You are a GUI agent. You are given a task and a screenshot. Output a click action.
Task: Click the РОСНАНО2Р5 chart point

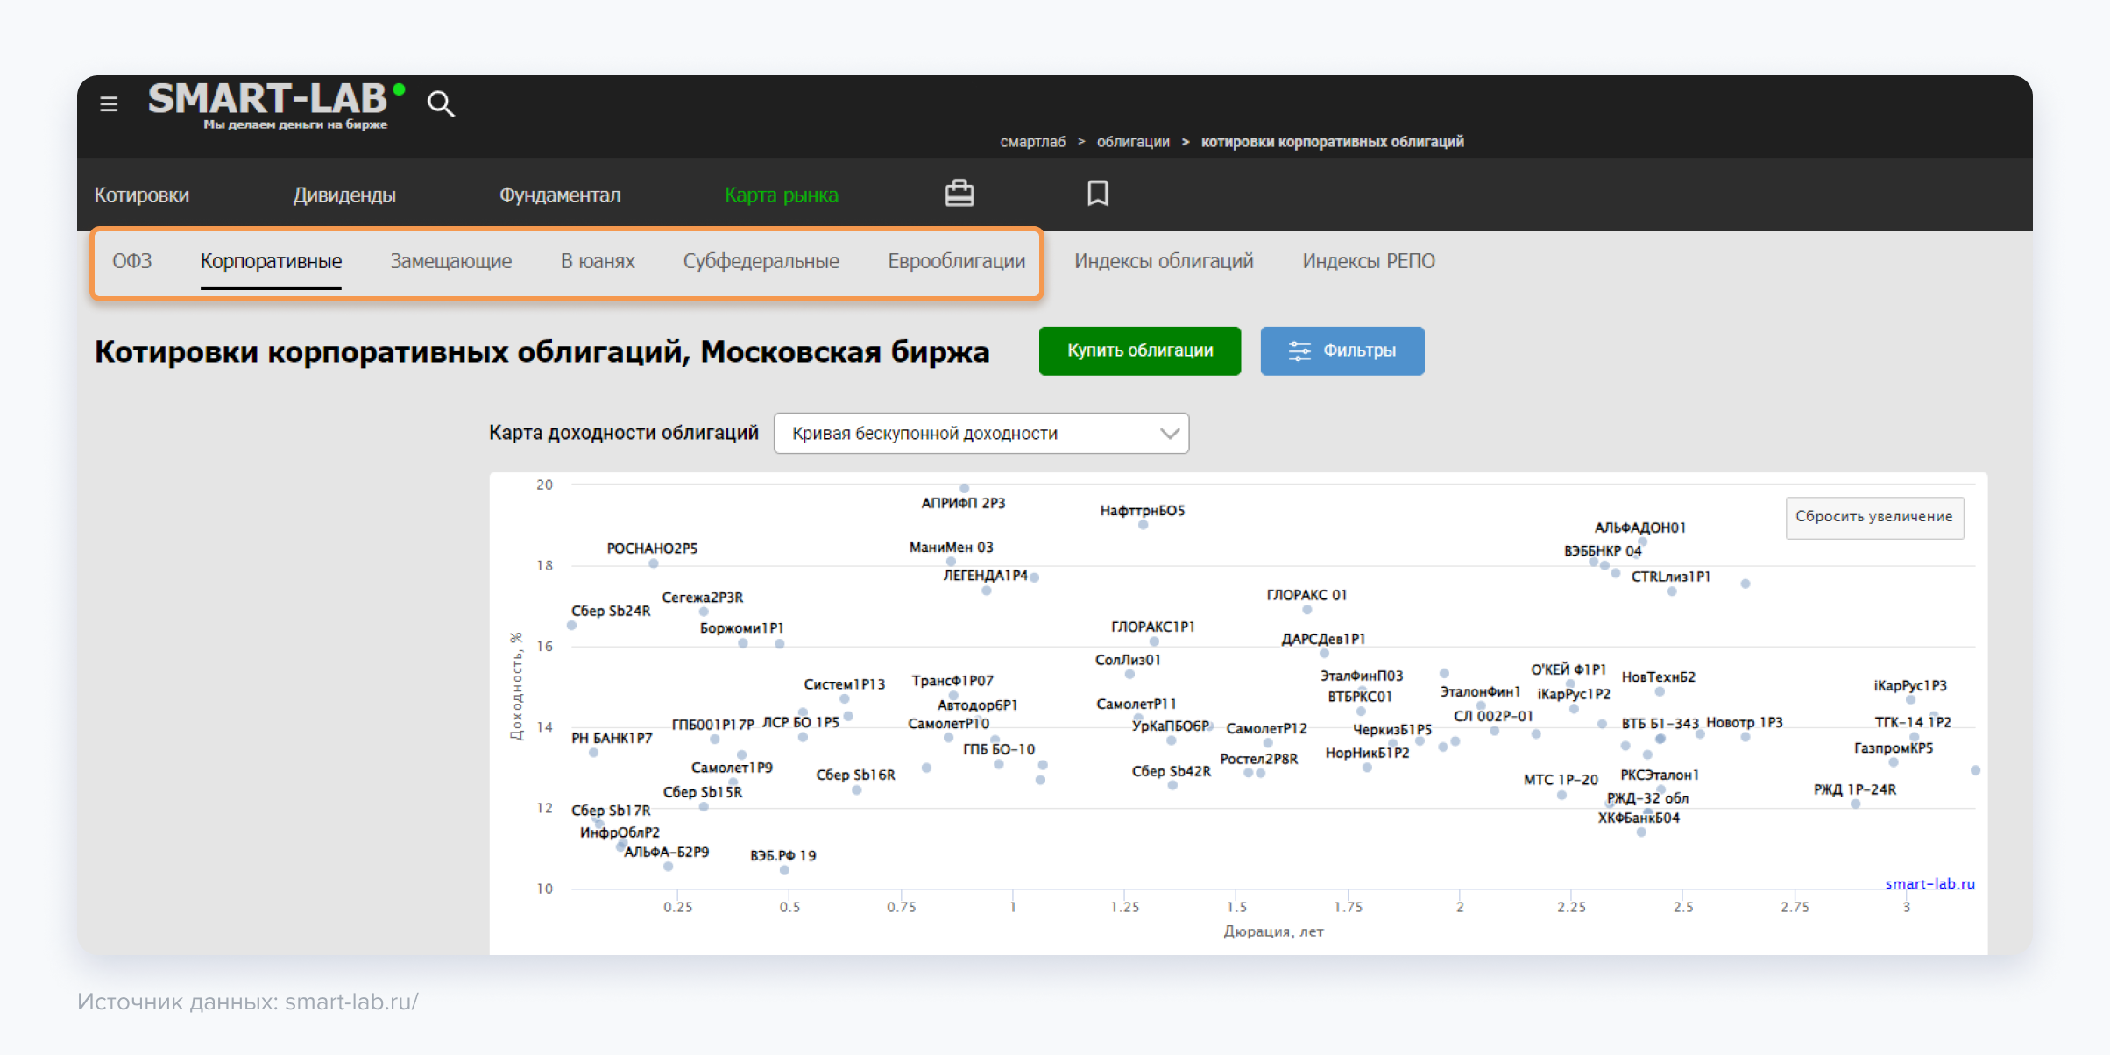pos(654,563)
